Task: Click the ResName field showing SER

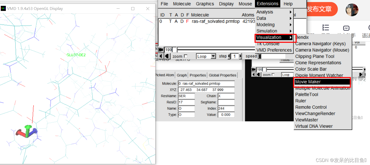Action: (x=187, y=96)
